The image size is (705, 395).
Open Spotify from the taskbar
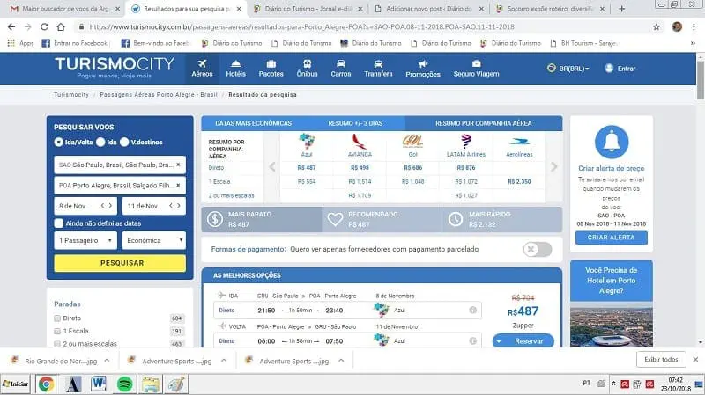[x=124, y=384]
